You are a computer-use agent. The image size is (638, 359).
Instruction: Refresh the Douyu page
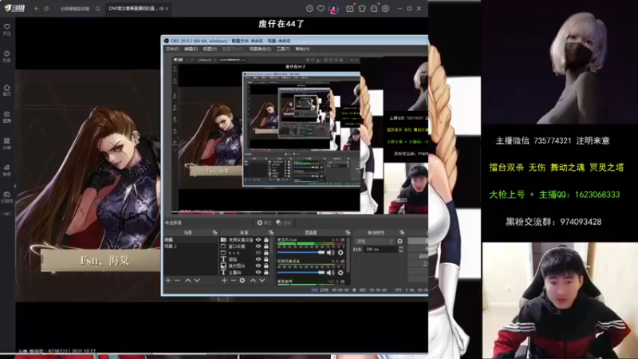pyautogui.click(x=46, y=9)
